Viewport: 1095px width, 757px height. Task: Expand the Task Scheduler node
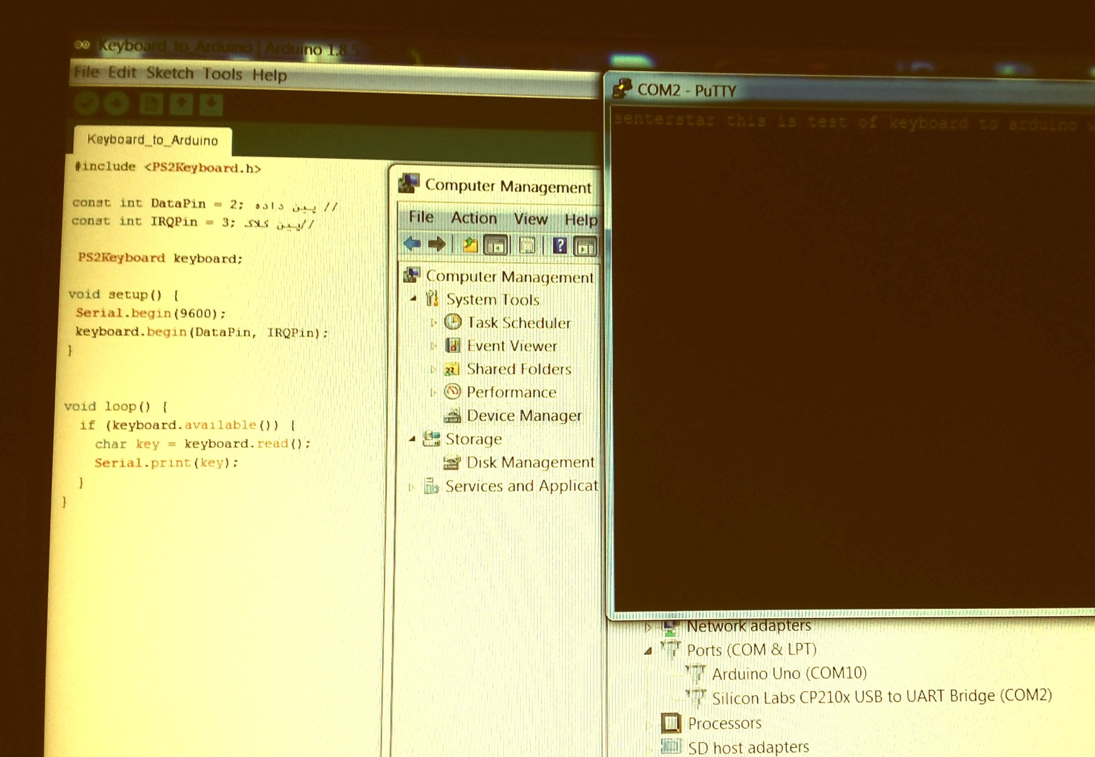coord(433,323)
